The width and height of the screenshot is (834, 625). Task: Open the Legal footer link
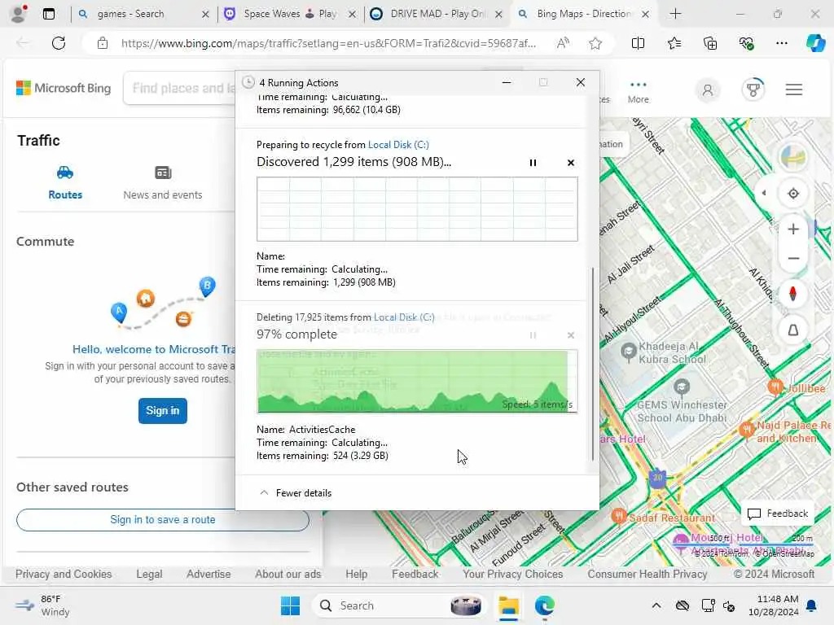(149, 574)
